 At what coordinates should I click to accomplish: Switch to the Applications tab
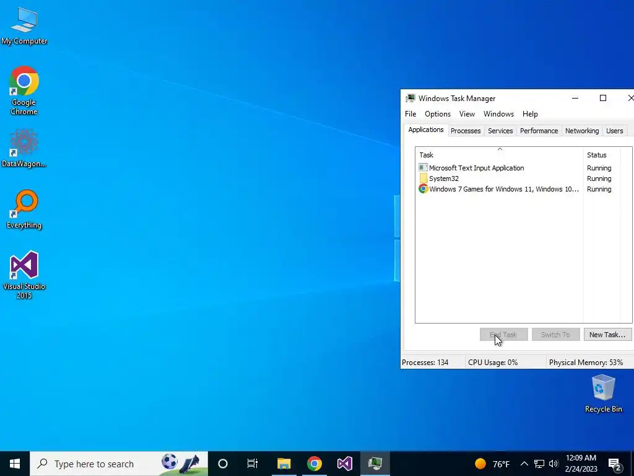click(426, 130)
